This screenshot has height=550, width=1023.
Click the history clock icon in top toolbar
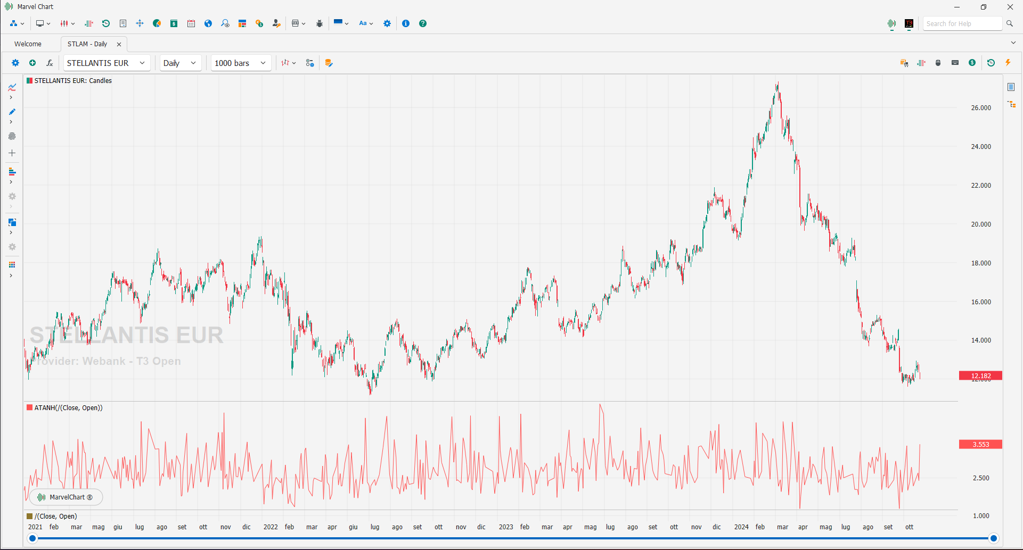106,23
